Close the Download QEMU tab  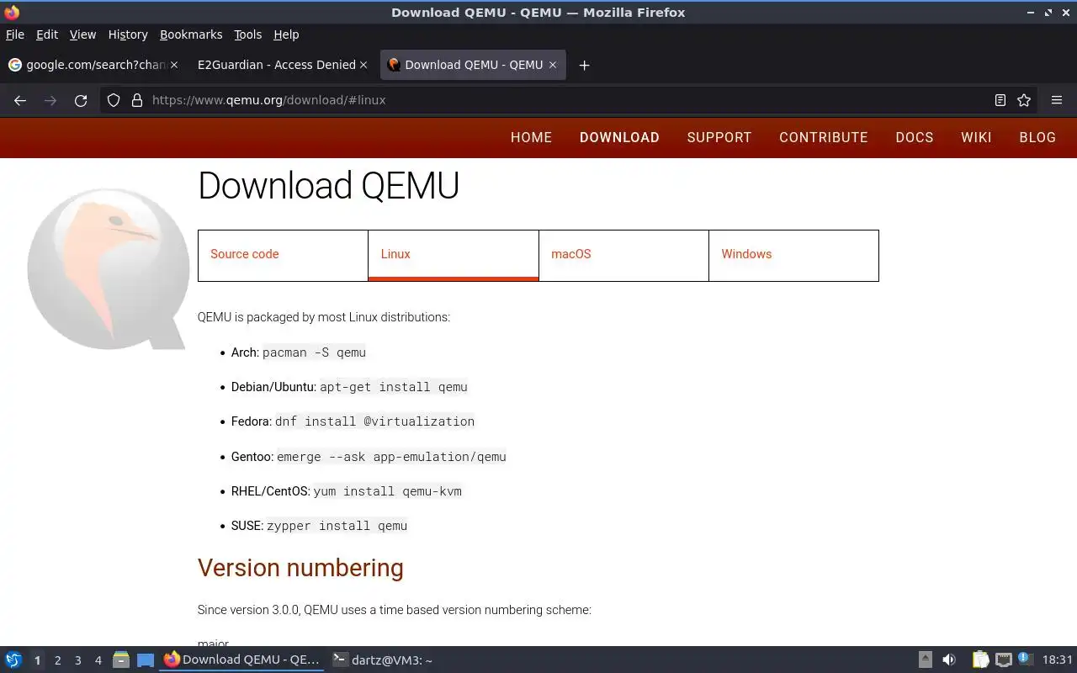pyautogui.click(x=553, y=65)
